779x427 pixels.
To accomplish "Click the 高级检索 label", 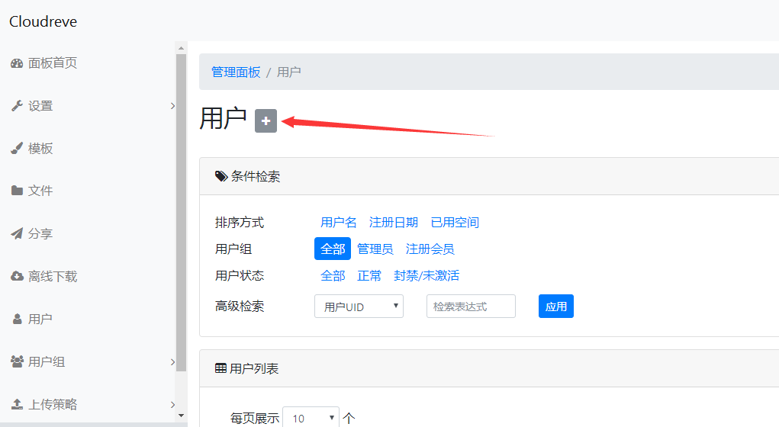I will pos(240,307).
